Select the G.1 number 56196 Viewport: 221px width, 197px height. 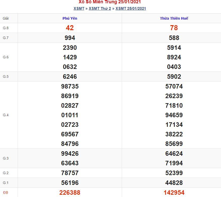click(x=70, y=183)
